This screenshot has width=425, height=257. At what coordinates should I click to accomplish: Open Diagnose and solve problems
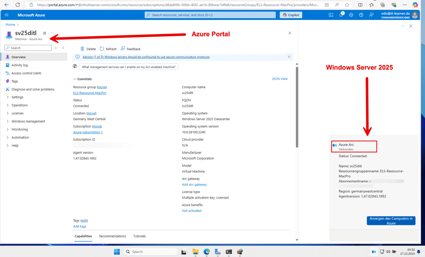pyautogui.click(x=33, y=89)
